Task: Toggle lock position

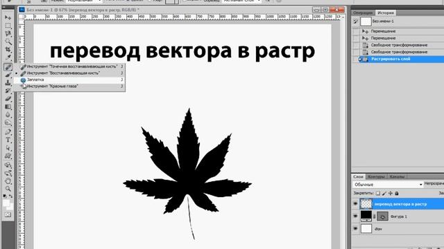Action: click(x=391, y=194)
